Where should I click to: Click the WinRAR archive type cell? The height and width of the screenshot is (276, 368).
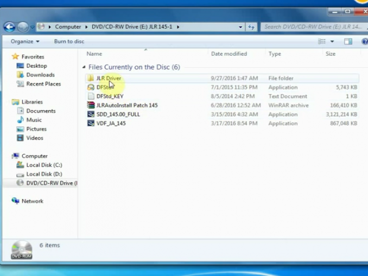(288, 105)
